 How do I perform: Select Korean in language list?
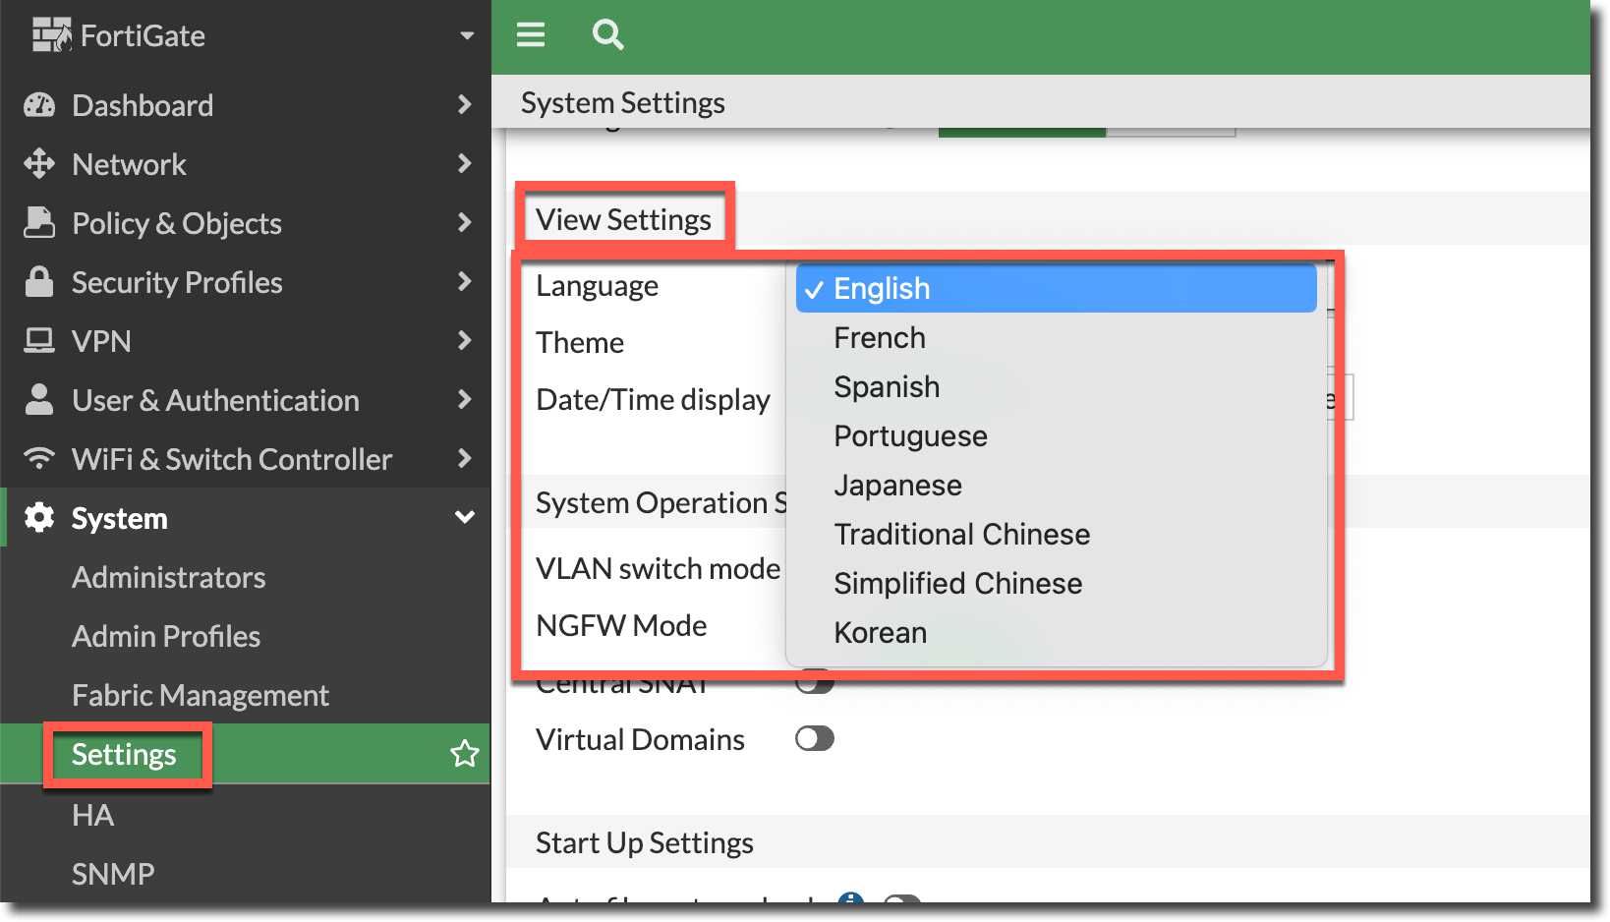point(880,633)
